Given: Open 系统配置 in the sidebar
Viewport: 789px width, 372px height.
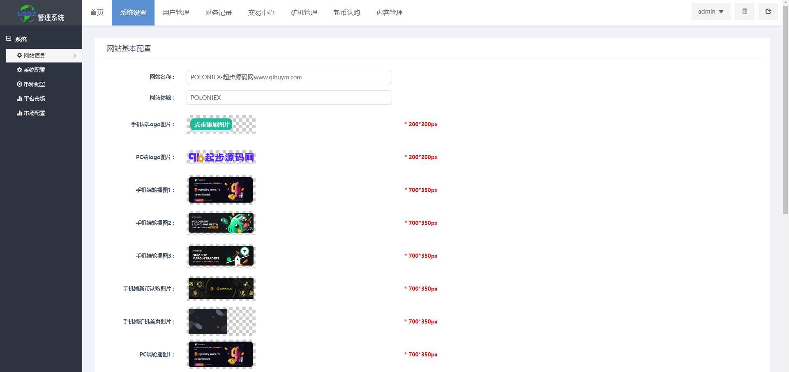Looking at the screenshot, I should click(44, 70).
